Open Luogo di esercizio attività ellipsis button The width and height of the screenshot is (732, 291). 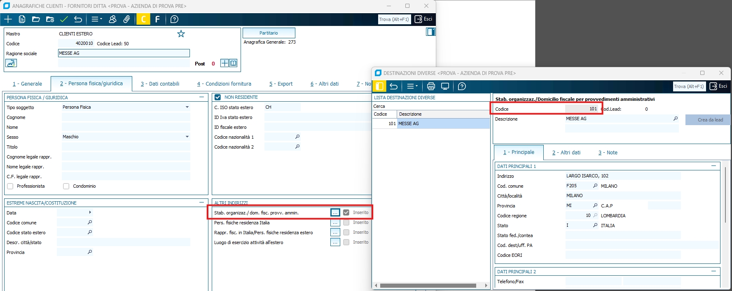(x=335, y=242)
